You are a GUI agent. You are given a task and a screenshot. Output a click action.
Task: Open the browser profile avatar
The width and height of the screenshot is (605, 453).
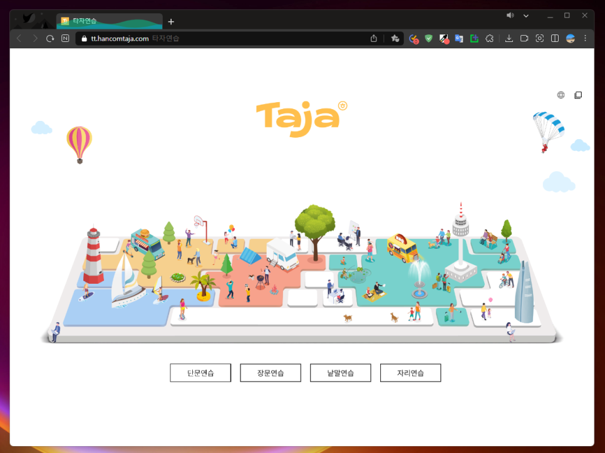click(x=571, y=38)
